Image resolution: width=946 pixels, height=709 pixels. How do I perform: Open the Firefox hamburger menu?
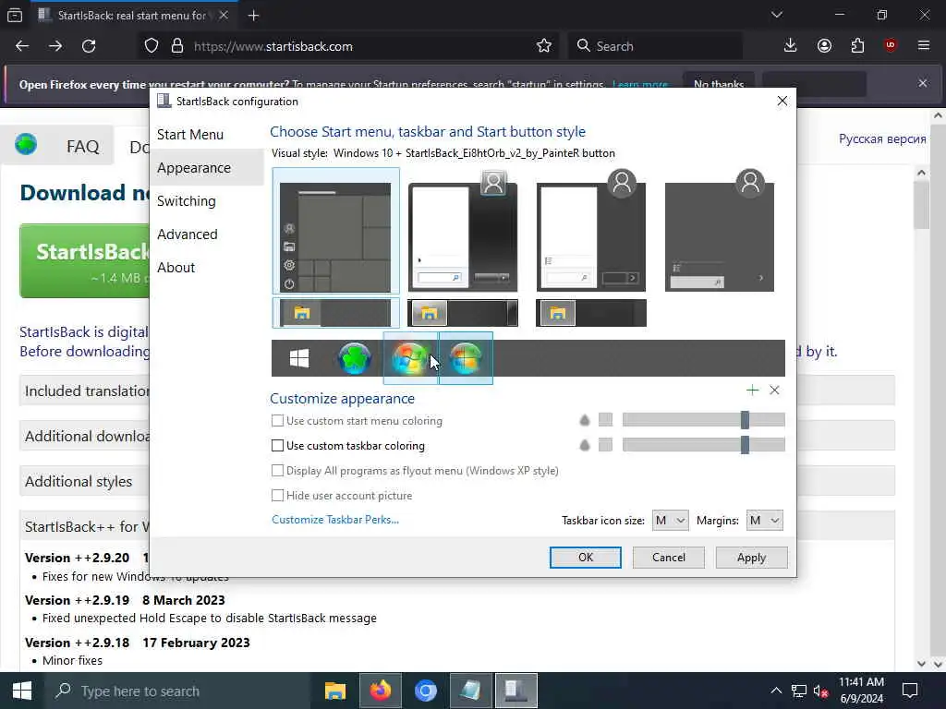[x=924, y=46]
